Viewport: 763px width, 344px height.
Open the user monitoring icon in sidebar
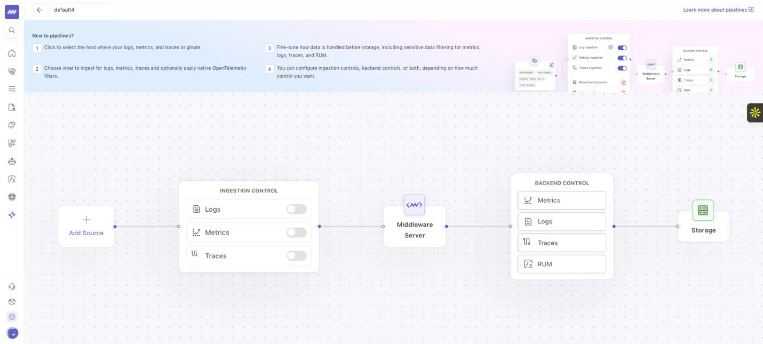click(12, 179)
